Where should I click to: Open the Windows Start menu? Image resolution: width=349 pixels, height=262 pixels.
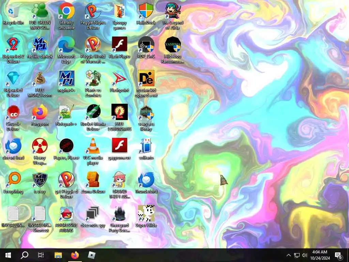tap(8, 255)
